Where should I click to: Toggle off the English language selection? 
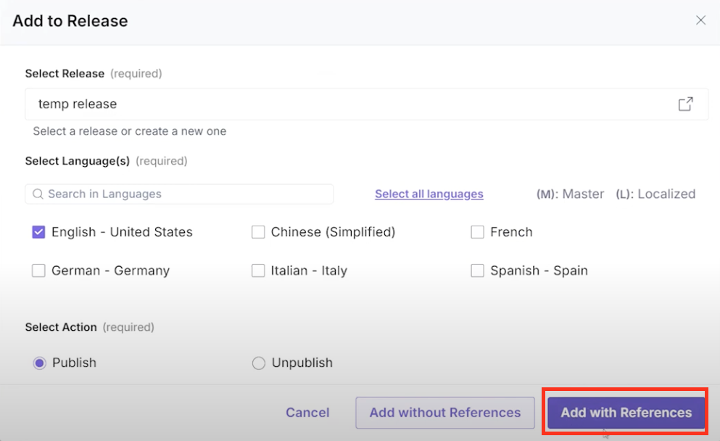[x=38, y=231]
